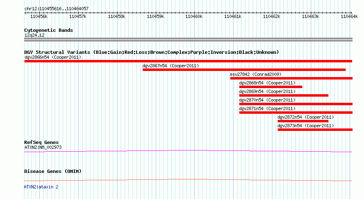Click the 110456k ruler tick label
Viewport: 364px width, 199px height.
[x=39, y=16]
